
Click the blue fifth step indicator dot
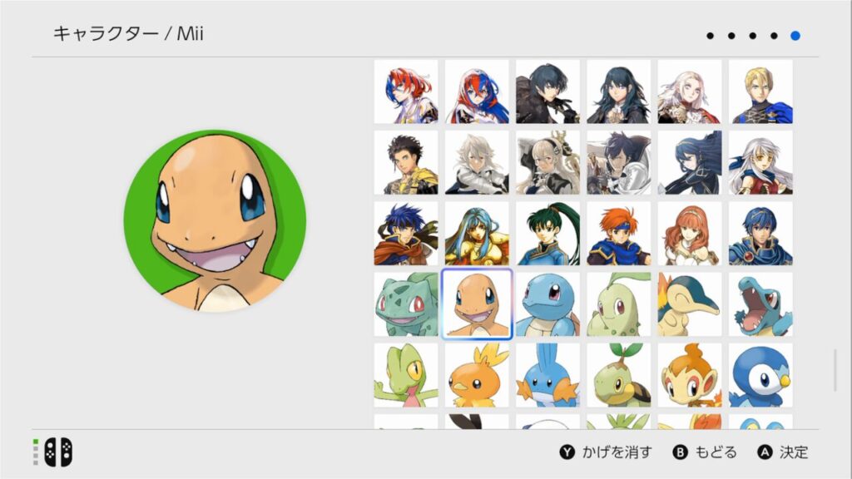tap(795, 36)
